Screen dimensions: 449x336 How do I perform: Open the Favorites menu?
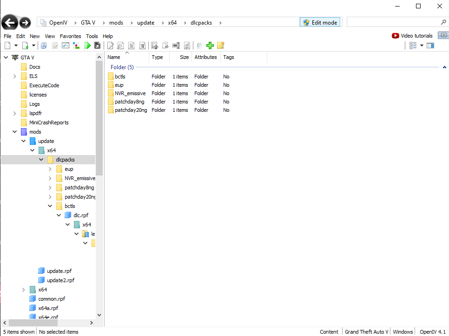click(71, 36)
